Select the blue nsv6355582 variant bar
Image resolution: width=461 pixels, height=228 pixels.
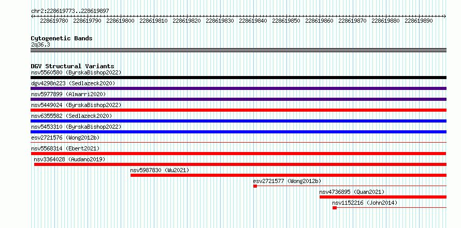[x=239, y=121]
